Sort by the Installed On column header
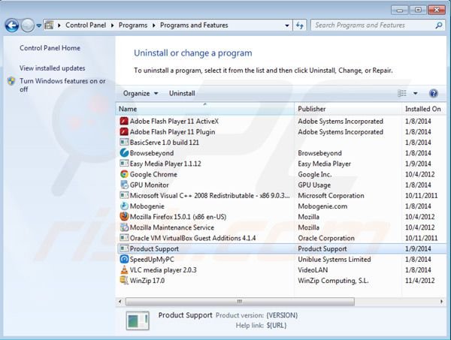Image resolution: width=451 pixels, height=340 pixels. 422,109
